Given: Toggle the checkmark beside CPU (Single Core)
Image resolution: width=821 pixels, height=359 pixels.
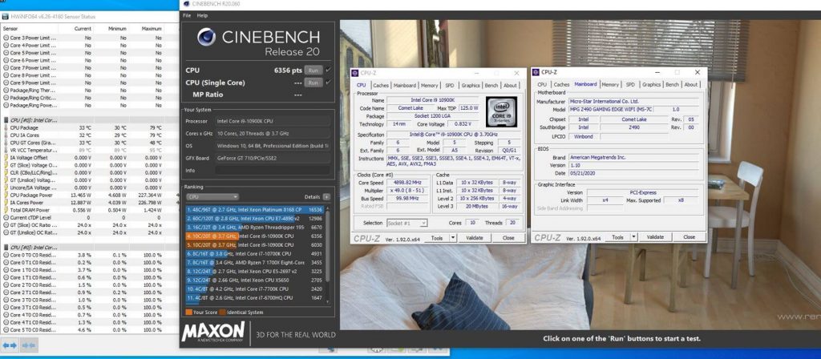Looking at the screenshot, I should point(328,83).
